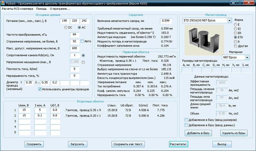
Task: Open the Расчеты RCD клампера menu
Action: [x=17, y=9]
